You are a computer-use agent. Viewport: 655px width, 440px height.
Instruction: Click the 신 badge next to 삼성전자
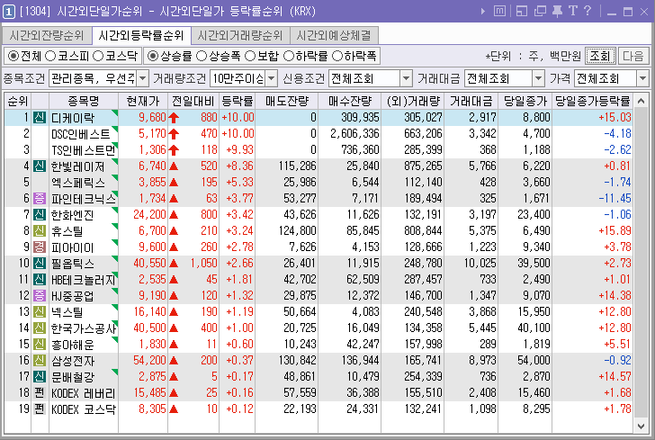40,360
